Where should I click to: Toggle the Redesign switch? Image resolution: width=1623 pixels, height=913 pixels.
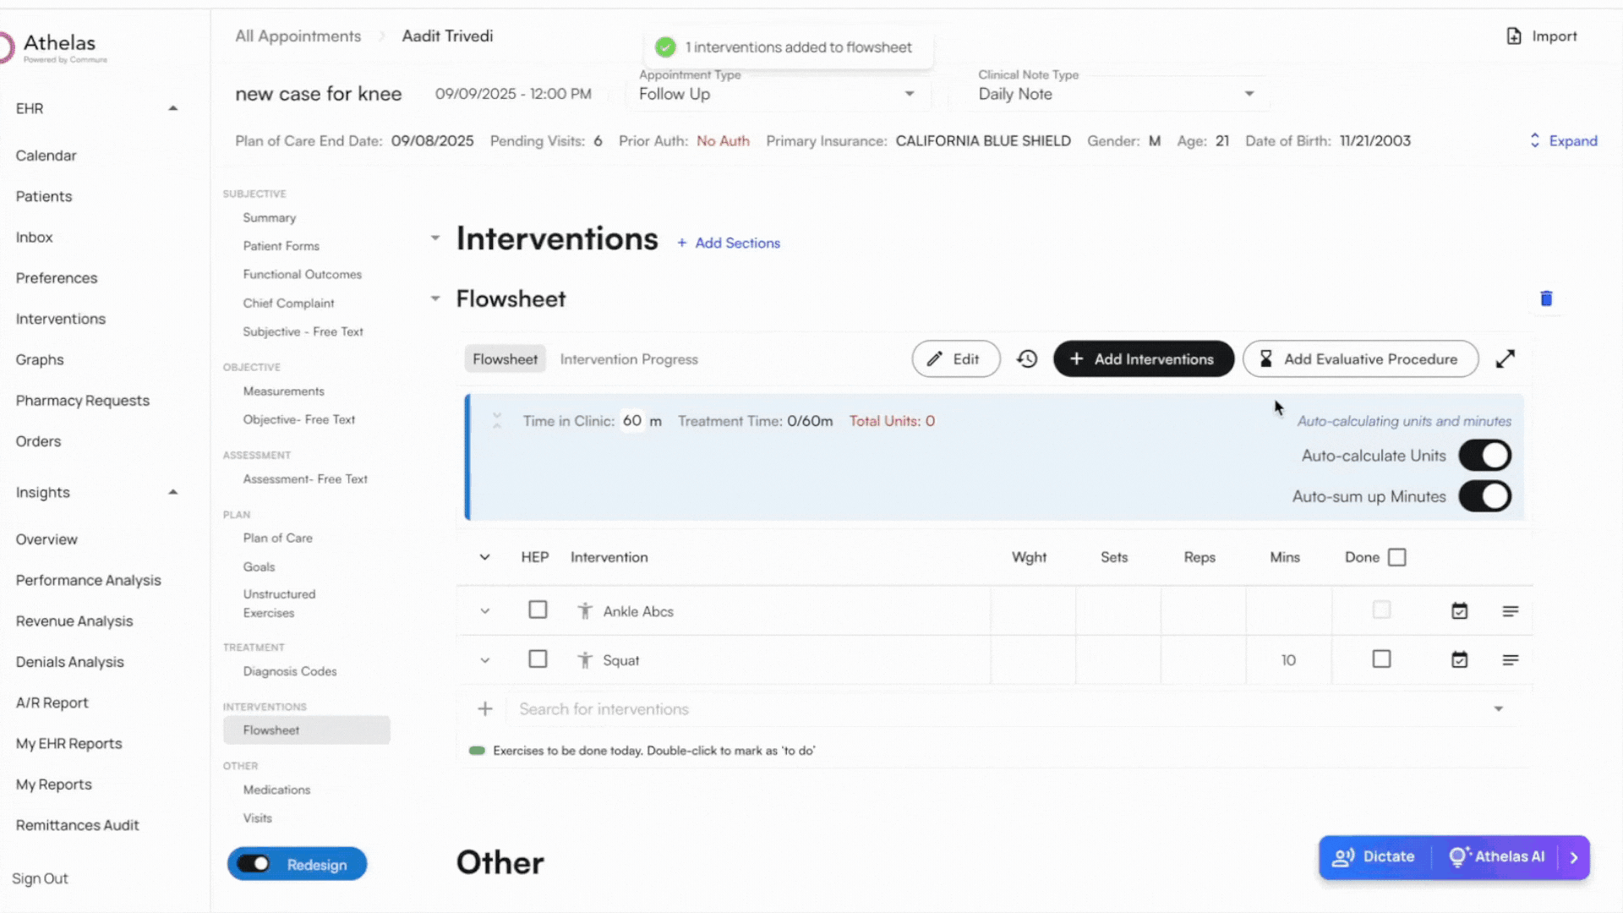click(254, 864)
